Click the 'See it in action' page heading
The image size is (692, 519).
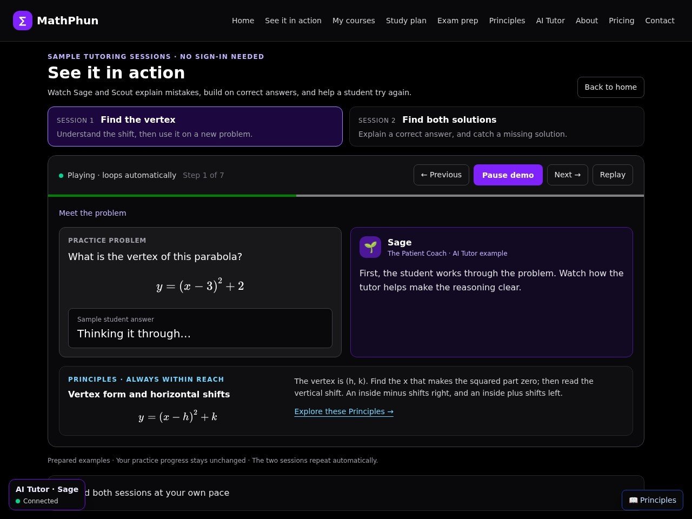coord(116,72)
